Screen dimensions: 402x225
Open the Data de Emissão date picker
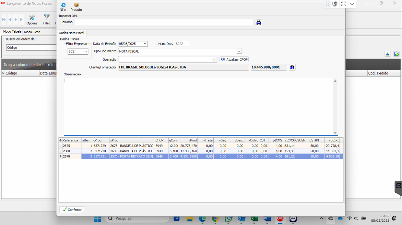(x=145, y=44)
